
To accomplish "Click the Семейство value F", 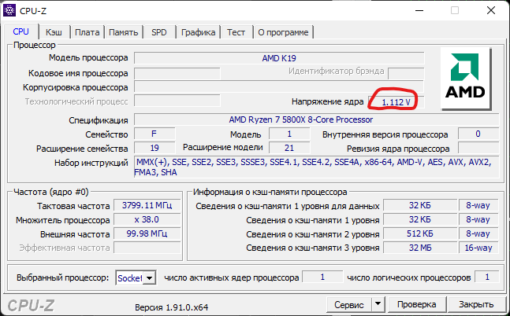I will pos(154,134).
